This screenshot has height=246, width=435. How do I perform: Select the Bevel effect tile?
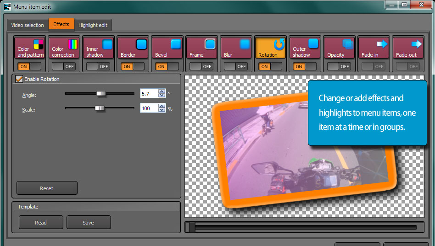167,48
